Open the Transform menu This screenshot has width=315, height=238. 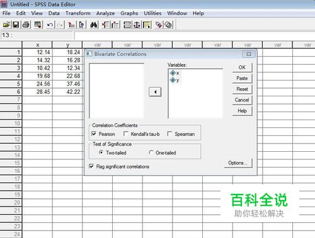click(78, 13)
